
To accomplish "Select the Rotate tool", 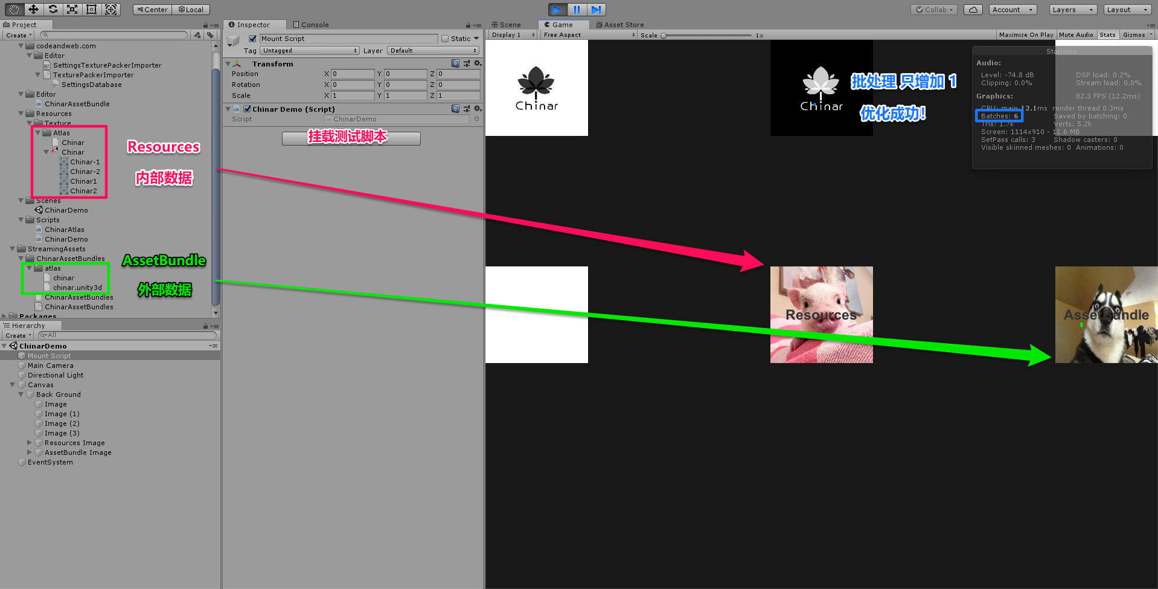I will tap(53, 9).
